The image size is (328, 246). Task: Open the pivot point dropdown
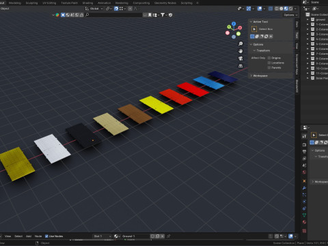point(109,8)
